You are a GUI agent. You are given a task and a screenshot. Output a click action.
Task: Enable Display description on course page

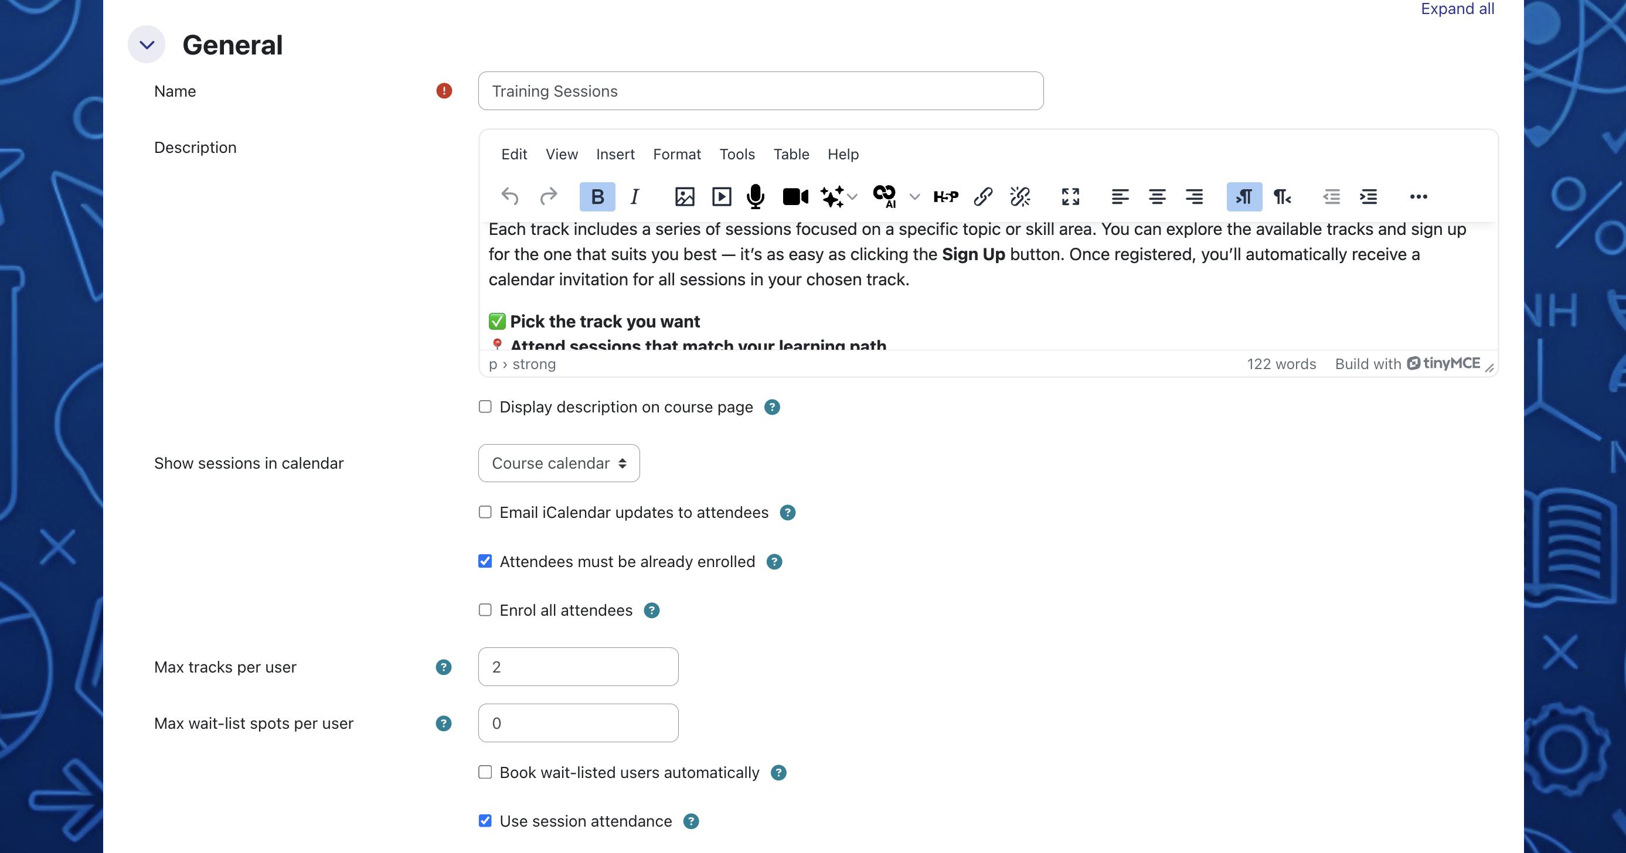485,407
